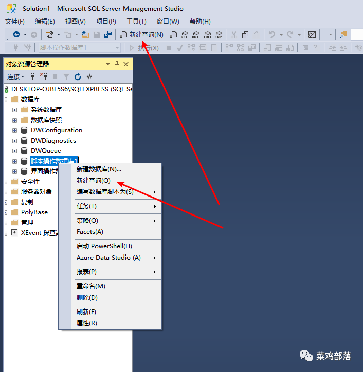Open the available databases combo box
This screenshot has width=363, height=372.
pos(80,48)
